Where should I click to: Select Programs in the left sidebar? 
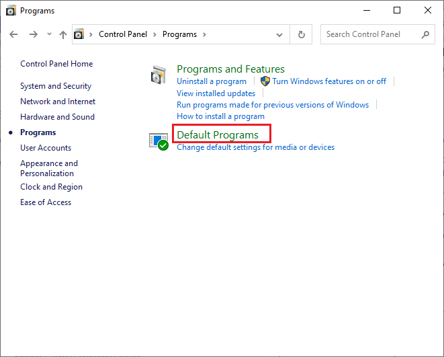tap(38, 132)
